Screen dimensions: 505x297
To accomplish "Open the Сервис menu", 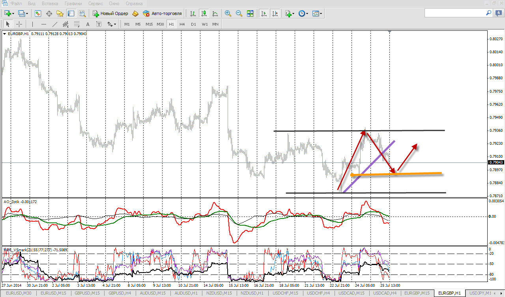I will pyautogui.click(x=96, y=3).
